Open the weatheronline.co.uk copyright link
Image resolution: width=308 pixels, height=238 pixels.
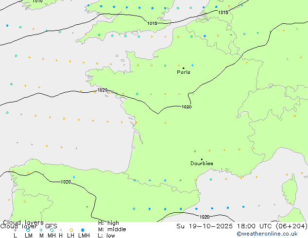pyautogui.click(x=267, y=234)
